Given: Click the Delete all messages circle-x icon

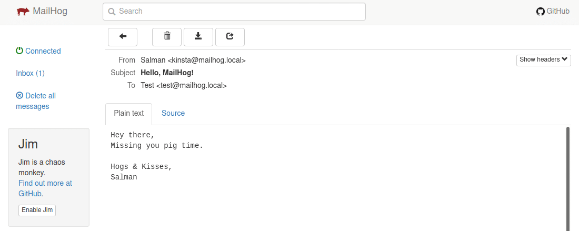Looking at the screenshot, I should coord(19,96).
